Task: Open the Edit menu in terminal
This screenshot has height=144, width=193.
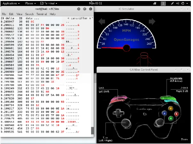Action: click(11, 14)
